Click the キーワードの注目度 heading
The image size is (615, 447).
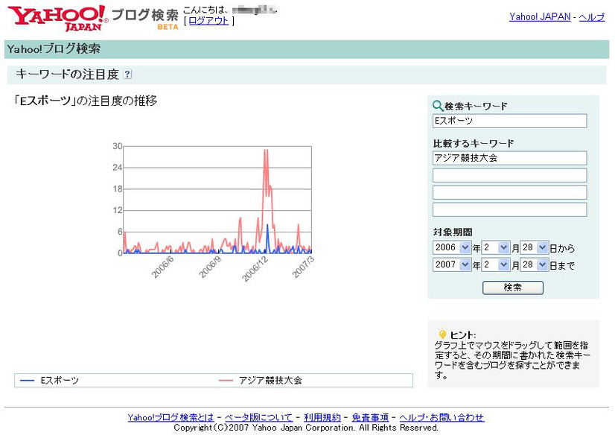(x=68, y=74)
